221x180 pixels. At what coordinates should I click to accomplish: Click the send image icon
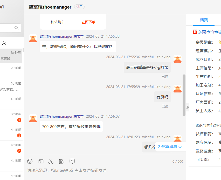click(x=41, y=161)
